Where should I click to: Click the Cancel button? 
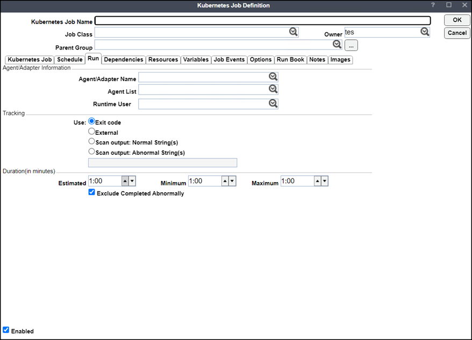click(457, 33)
